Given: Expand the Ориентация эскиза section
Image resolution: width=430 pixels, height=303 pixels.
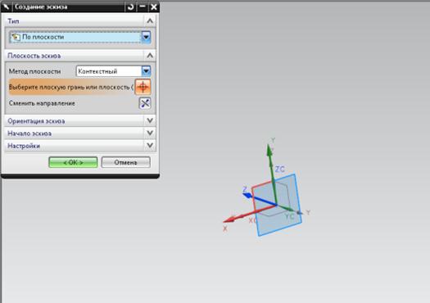Looking at the screenshot, I should [x=150, y=120].
